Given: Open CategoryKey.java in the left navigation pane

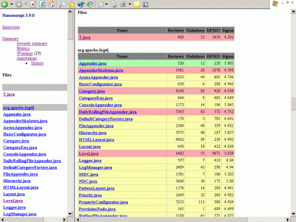Looking at the screenshot, I should point(20,148).
